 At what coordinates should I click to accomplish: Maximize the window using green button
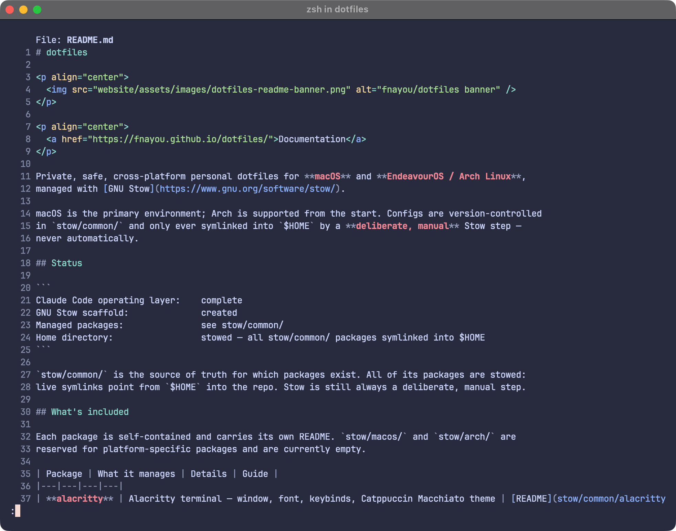pos(37,10)
